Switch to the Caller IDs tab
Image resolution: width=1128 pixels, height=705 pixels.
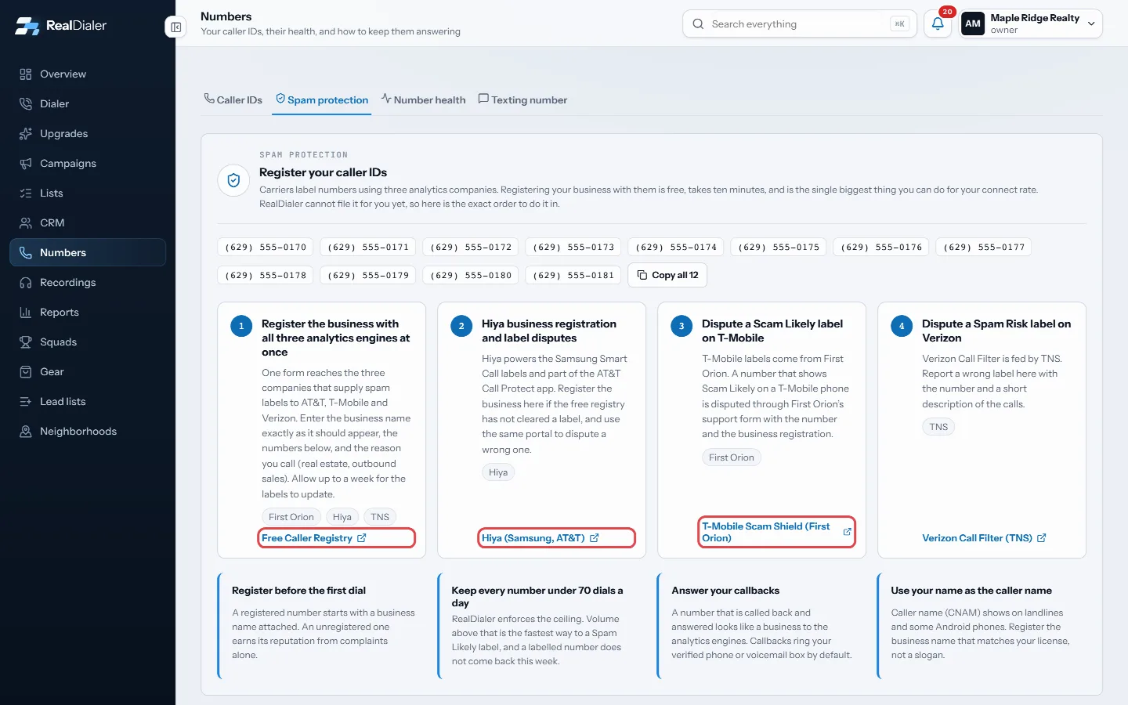(233, 99)
